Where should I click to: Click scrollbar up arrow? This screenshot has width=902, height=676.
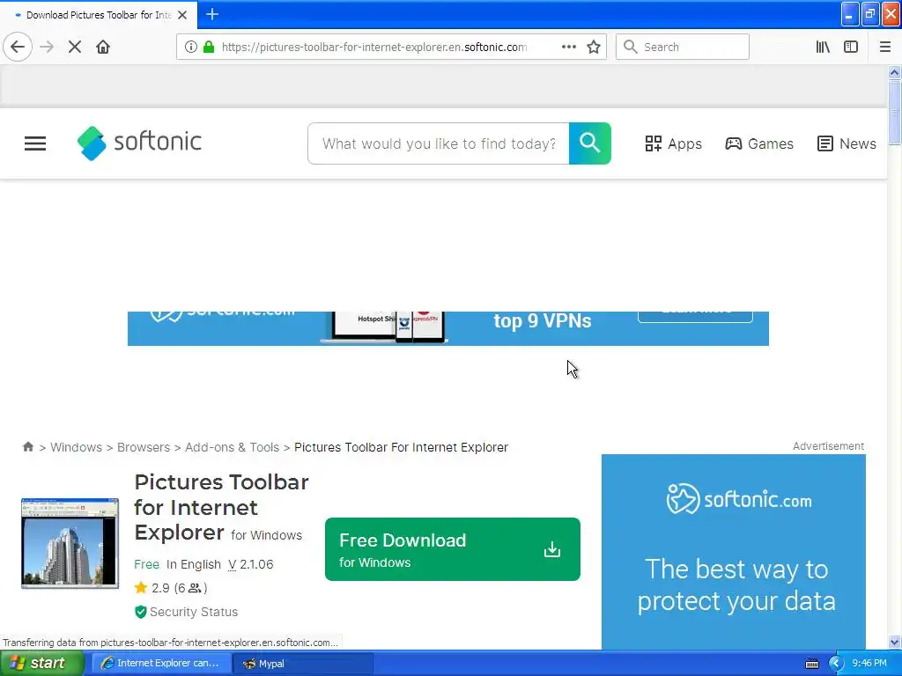point(894,72)
